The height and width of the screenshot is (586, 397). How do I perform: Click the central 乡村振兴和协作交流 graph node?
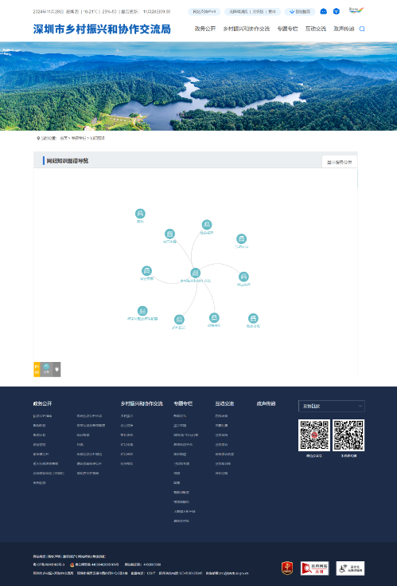pos(196,273)
